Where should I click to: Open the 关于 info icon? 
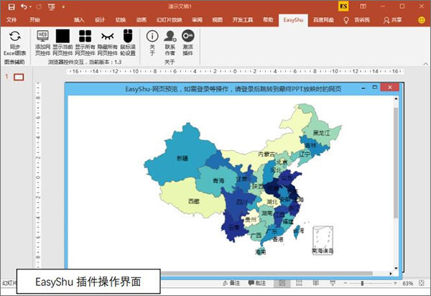[x=152, y=36]
